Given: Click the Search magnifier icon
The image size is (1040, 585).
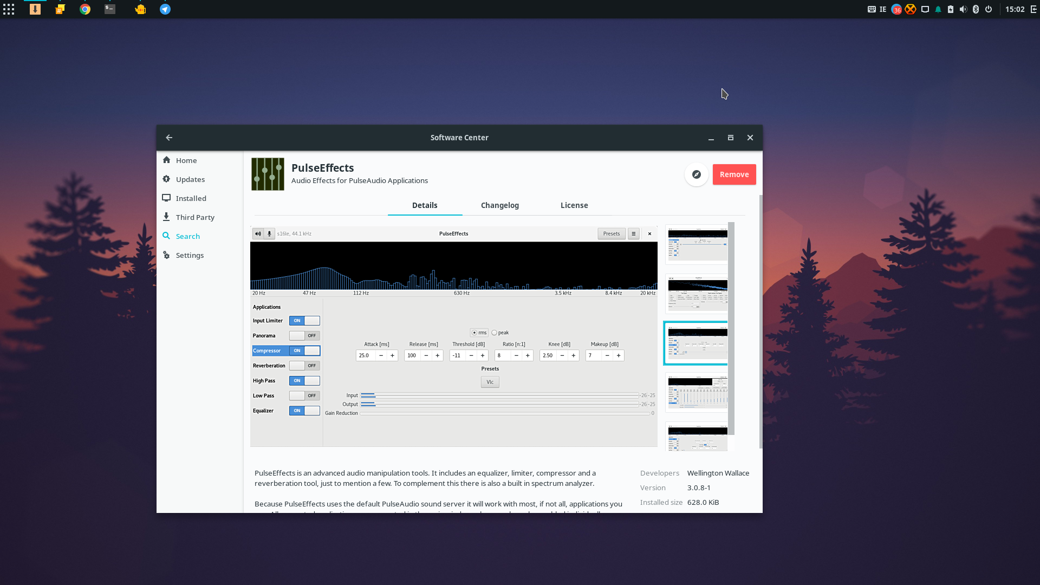Looking at the screenshot, I should coord(166,236).
